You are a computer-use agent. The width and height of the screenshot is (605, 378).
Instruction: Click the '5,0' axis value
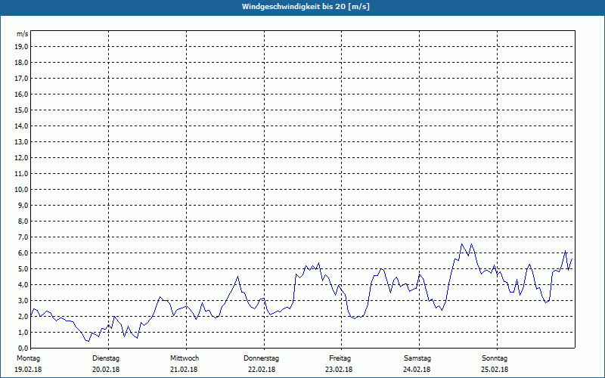(23, 269)
